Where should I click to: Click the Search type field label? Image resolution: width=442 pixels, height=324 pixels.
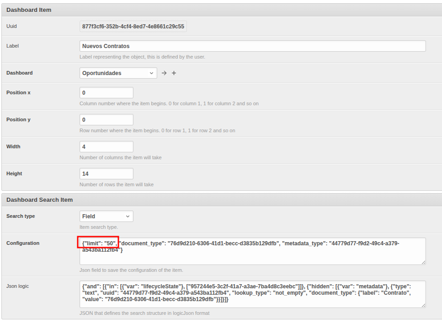pos(21,216)
